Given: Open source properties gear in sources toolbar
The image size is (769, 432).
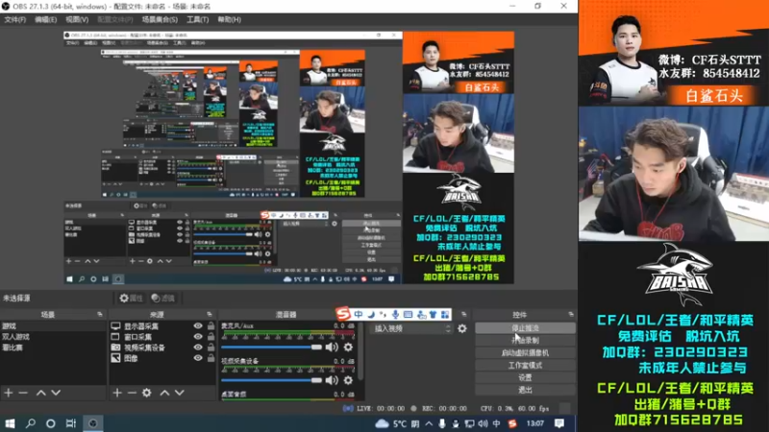Looking at the screenshot, I should pos(147,393).
